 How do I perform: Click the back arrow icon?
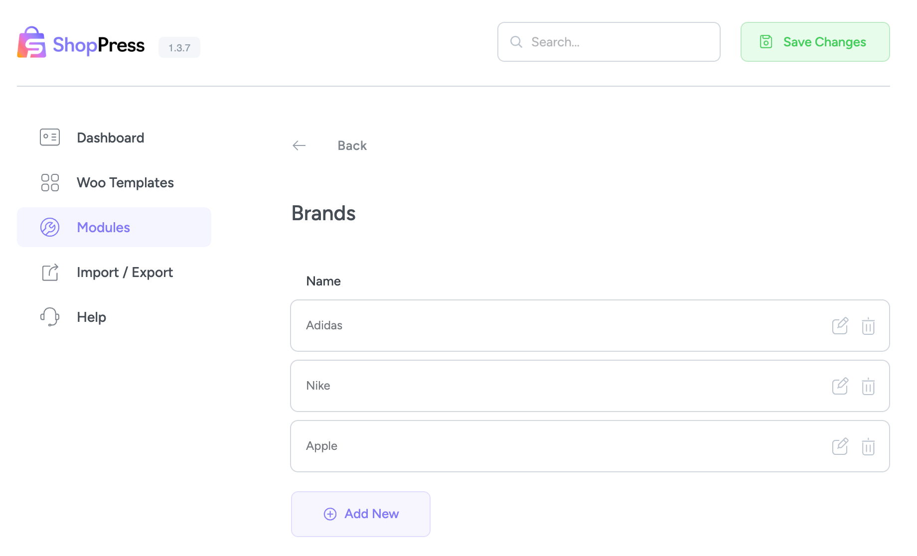pos(299,145)
